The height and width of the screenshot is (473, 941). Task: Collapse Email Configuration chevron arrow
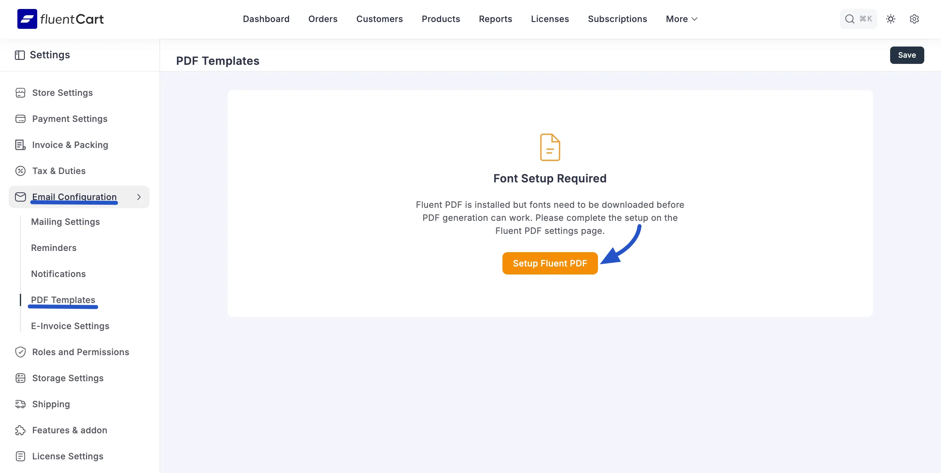(x=139, y=197)
